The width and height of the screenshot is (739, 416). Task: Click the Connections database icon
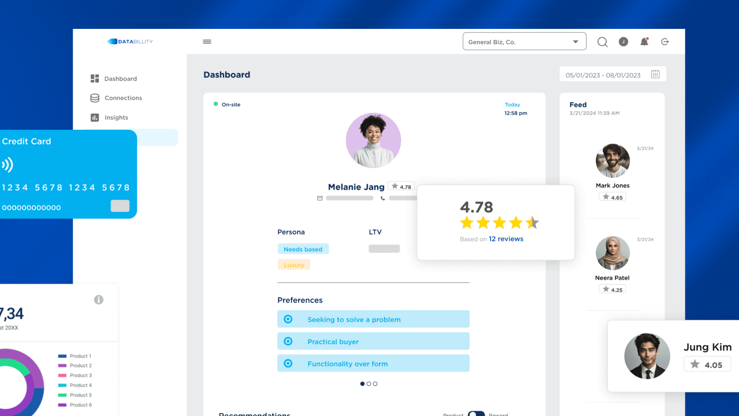coord(95,98)
